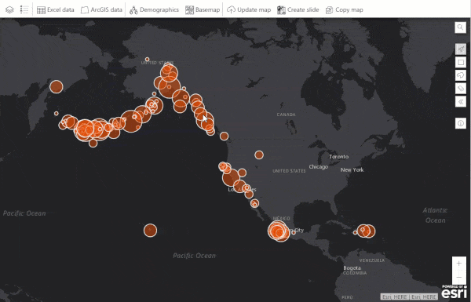Viewport: 471px width, 302px height.
Task: Click the Bogota city label
Action: 352,267
